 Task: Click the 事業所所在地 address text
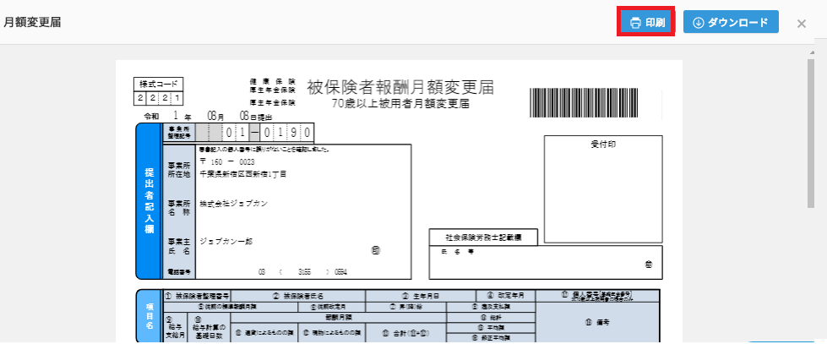(243, 173)
